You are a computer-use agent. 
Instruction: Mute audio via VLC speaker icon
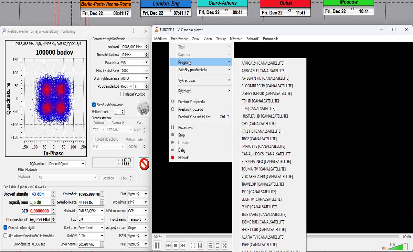[384, 248]
